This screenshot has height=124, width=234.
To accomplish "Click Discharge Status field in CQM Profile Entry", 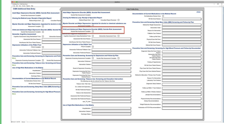I will click(x=111, y=114).
